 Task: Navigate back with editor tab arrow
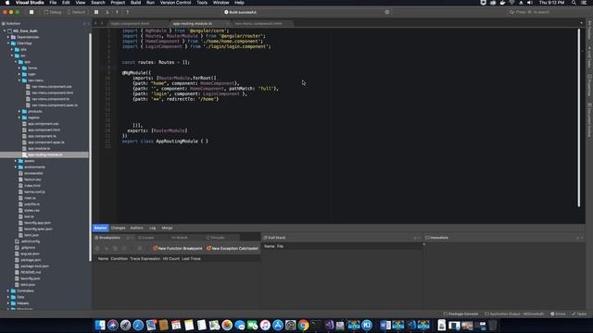tap(95, 23)
